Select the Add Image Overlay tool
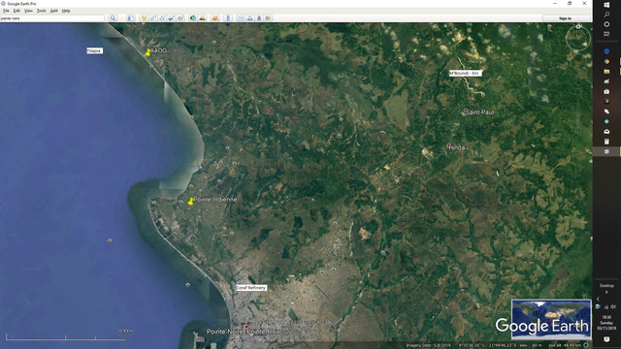621x349 pixels. click(x=171, y=18)
